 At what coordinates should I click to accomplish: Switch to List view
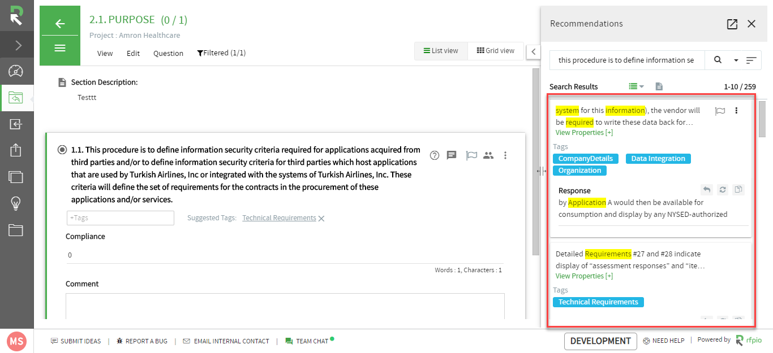coord(441,51)
